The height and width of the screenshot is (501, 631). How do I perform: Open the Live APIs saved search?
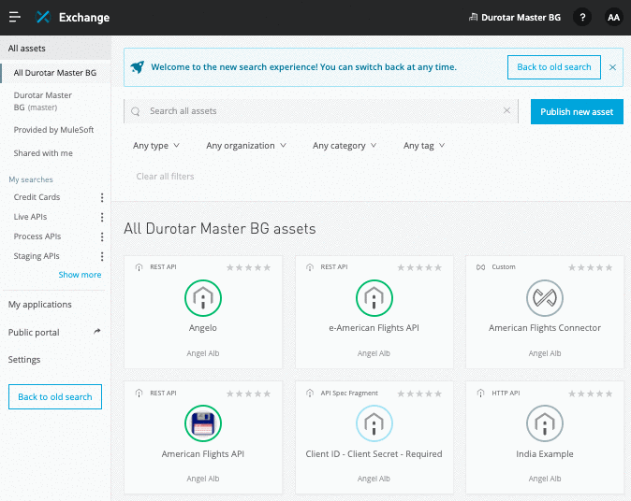pos(30,217)
